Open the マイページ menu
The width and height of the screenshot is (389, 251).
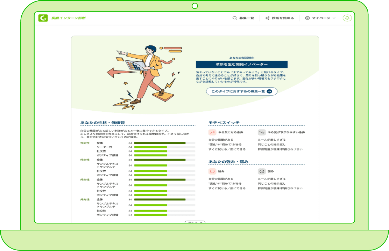(321, 18)
